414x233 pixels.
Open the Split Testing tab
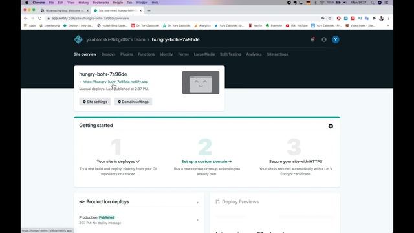coord(230,54)
